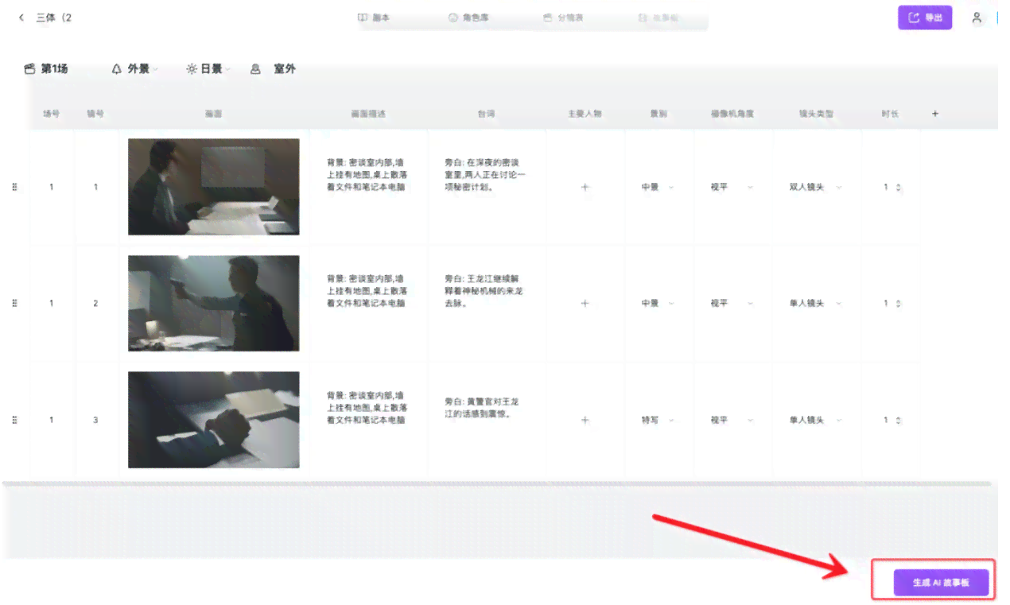The height and width of the screenshot is (605, 1010).
Task: Add main character to shot 2
Action: tap(585, 303)
